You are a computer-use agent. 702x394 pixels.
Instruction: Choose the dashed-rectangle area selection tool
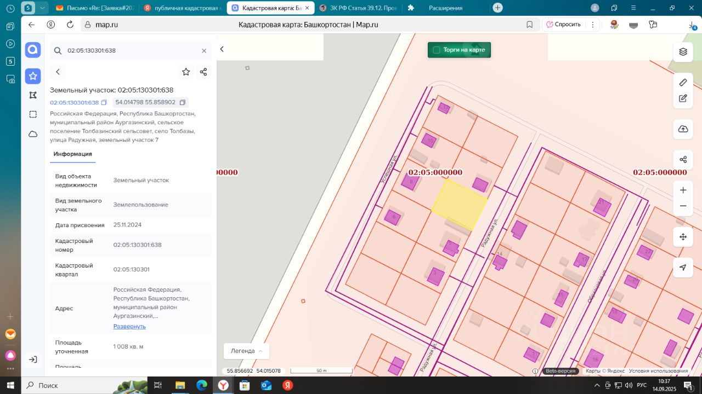point(33,114)
